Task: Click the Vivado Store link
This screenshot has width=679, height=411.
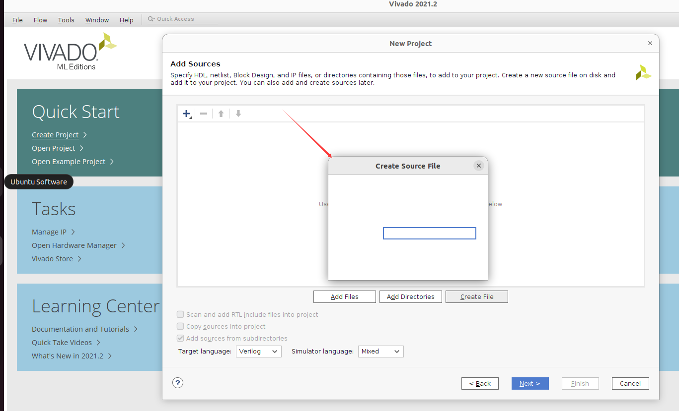Action: (x=52, y=259)
